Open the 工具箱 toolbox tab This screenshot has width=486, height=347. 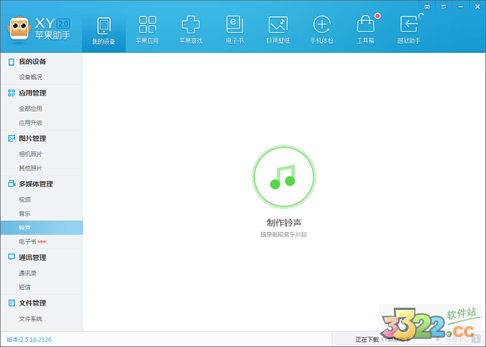point(365,31)
